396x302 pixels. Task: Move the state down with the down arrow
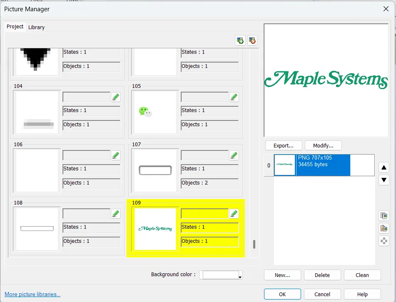[x=384, y=180]
